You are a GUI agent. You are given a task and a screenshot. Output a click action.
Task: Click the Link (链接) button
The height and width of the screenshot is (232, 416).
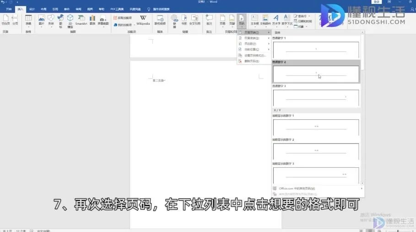174,21
